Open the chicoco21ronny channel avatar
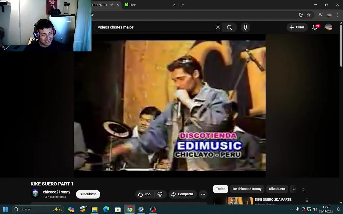 (x=35, y=193)
